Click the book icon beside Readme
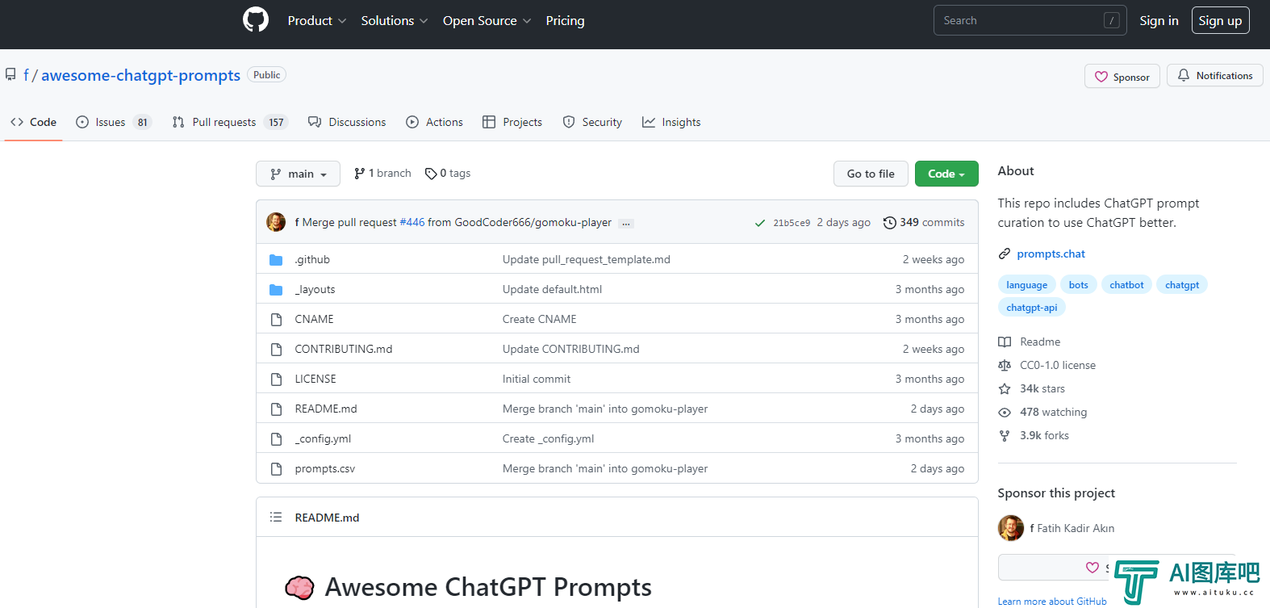This screenshot has height=608, width=1270. coord(1005,342)
